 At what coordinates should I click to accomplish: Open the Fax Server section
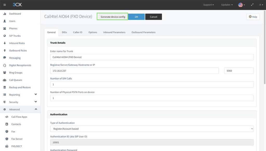click(x=17, y=139)
